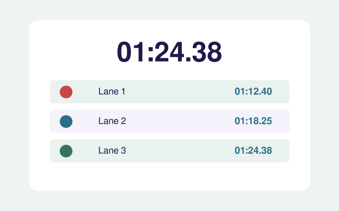The width and height of the screenshot is (339, 211).
Task: Select the blue circle indicator for Lane 2
Action: [x=66, y=122]
